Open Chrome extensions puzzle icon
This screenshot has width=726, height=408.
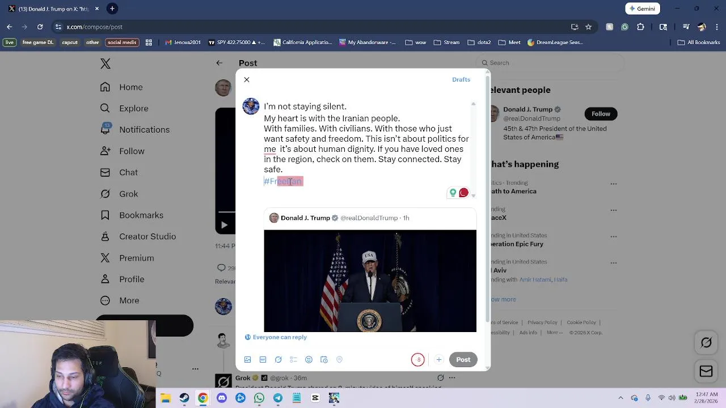640,27
